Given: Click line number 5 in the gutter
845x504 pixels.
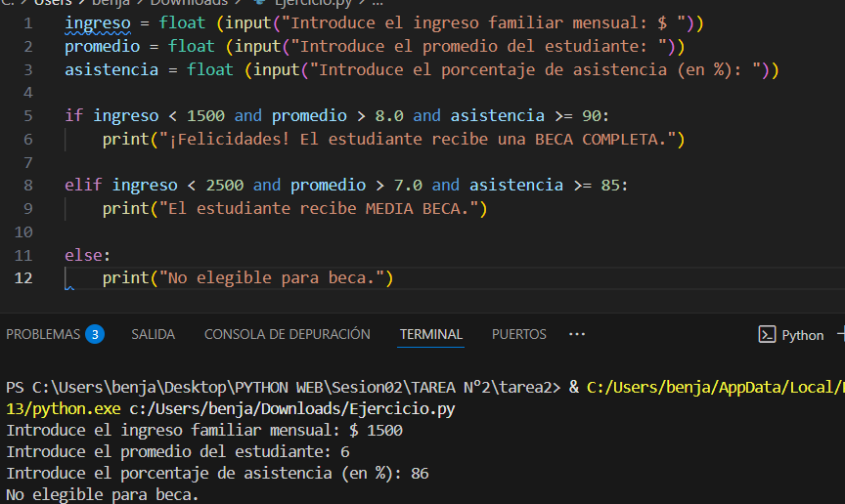Looking at the screenshot, I should 28,116.
